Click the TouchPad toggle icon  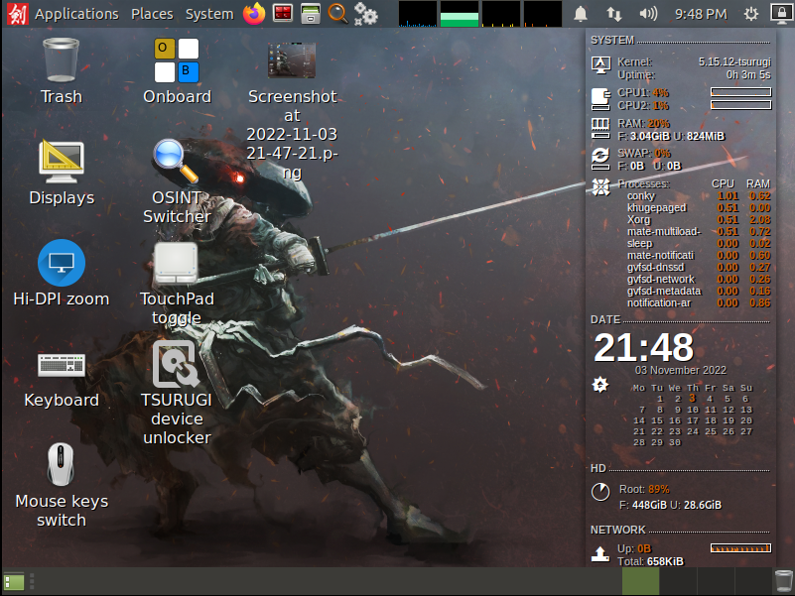coord(176,263)
